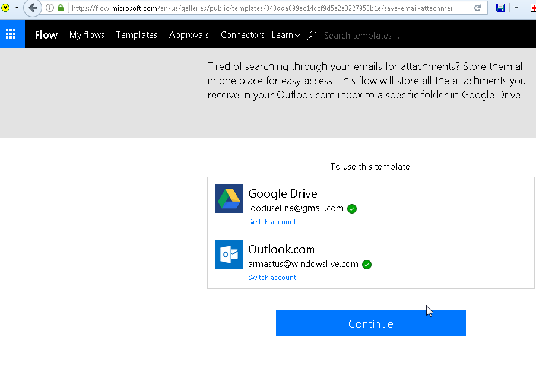
Task: Click the Continue button
Action: click(x=370, y=323)
